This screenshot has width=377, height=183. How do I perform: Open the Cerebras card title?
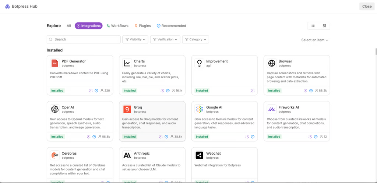(69, 153)
